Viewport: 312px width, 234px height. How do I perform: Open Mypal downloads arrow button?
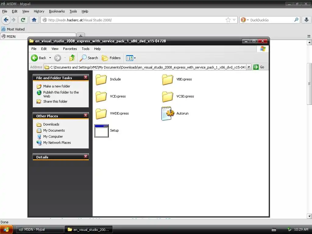click(307, 20)
